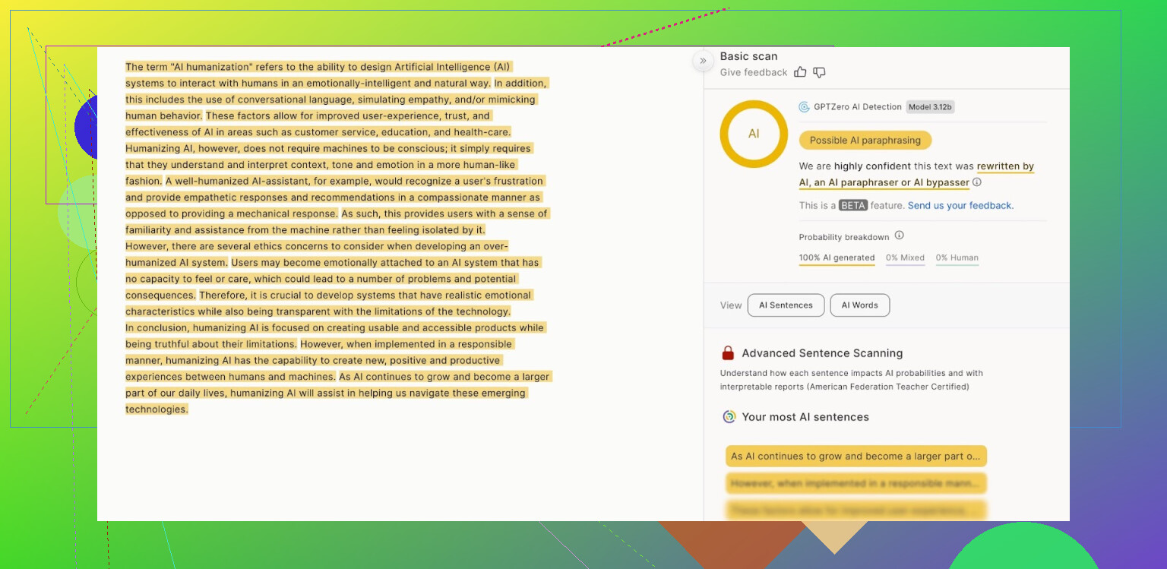The image size is (1167, 569).
Task: Expand the As AI continues to grow sentence
Action: [x=855, y=457]
